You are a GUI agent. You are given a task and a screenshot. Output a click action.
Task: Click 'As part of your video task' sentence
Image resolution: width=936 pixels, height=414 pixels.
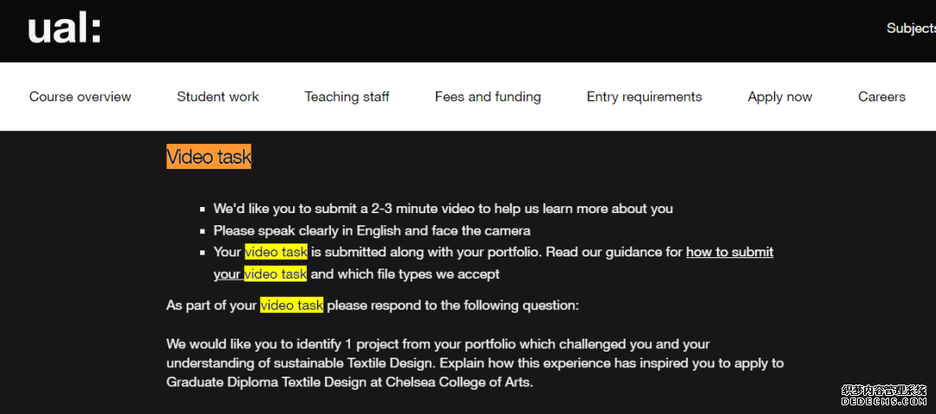tap(373, 306)
